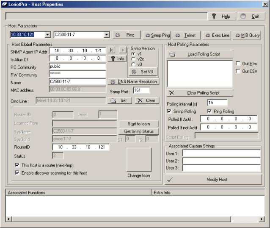Click the Get Snmp Status button
Image resolution: width=270 pixels, height=228 pixels.
(139, 131)
